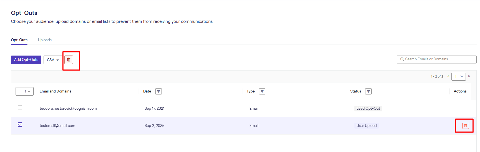This screenshot has height=152, width=480.
Task: Go to next page arrow
Action: 469,76
